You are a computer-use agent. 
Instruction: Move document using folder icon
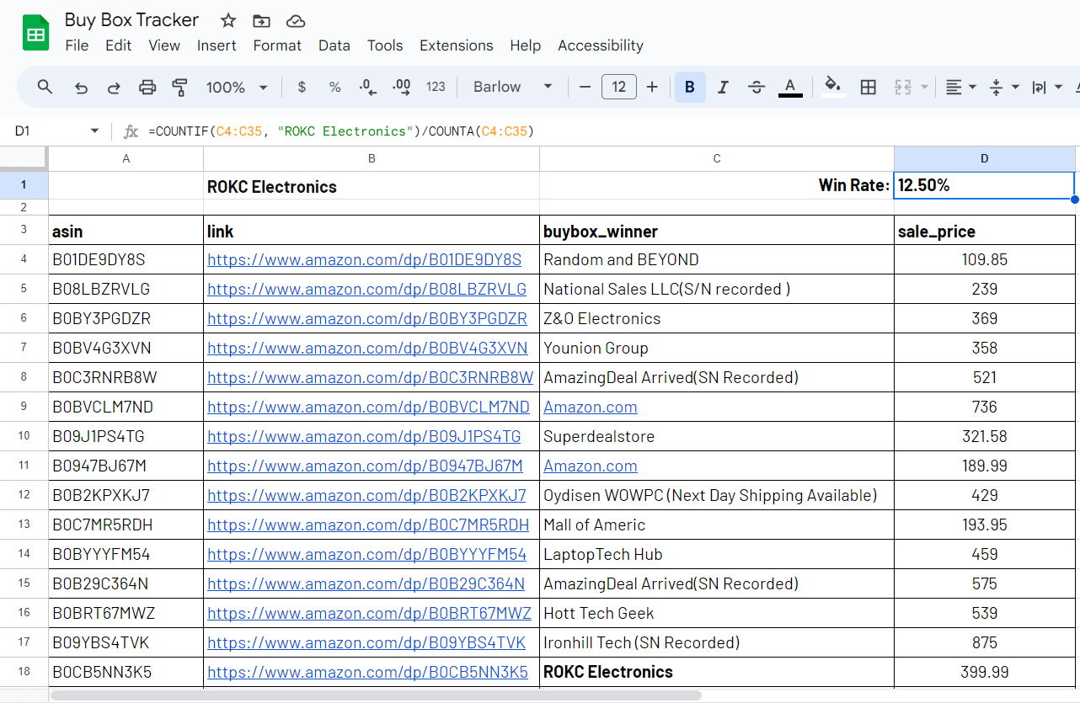[262, 21]
